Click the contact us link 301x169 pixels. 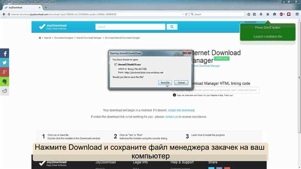point(171,117)
